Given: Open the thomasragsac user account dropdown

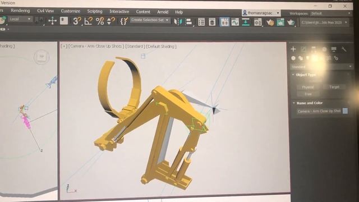Looking at the screenshot, I should 261,13.
